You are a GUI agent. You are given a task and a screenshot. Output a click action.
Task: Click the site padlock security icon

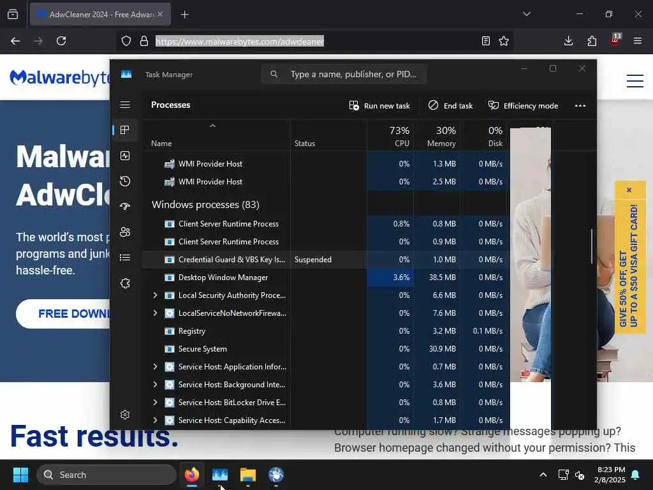(x=144, y=41)
